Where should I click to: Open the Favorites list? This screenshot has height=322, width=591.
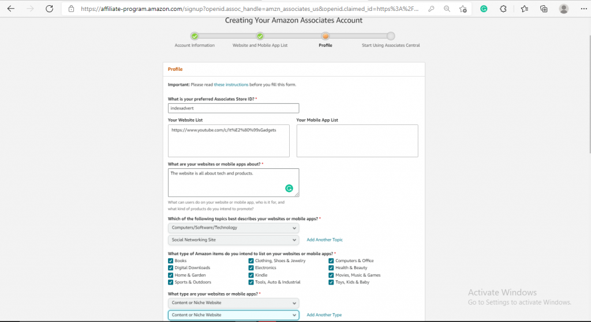524,9
